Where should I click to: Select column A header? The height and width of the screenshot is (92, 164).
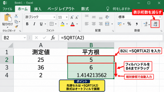41,45
